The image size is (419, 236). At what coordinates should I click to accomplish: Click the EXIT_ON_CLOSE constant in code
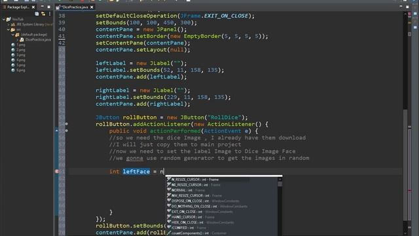pyautogui.click(x=226, y=16)
